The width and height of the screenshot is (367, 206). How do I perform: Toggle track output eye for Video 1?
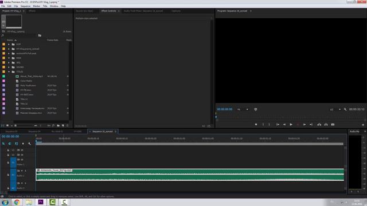point(22,160)
